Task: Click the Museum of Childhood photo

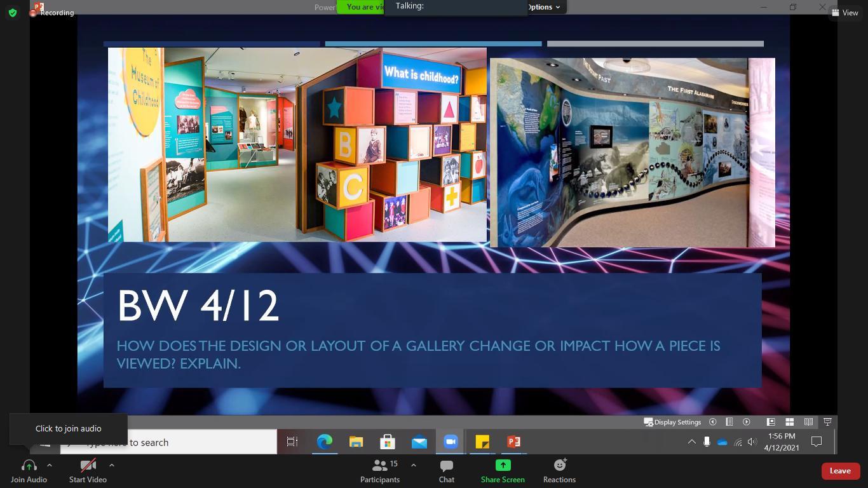Action: click(x=297, y=145)
